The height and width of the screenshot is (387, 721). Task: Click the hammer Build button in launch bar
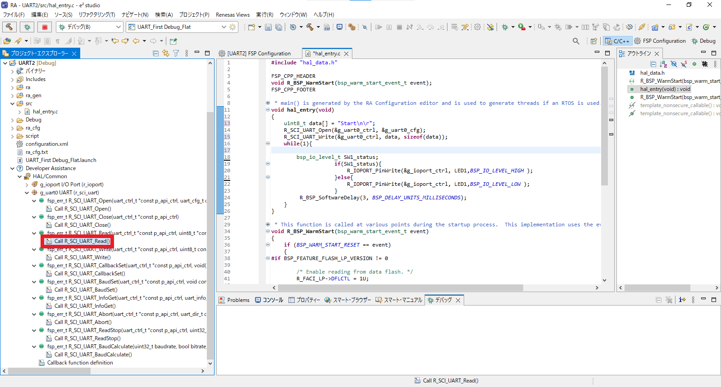pyautogui.click(x=9, y=27)
